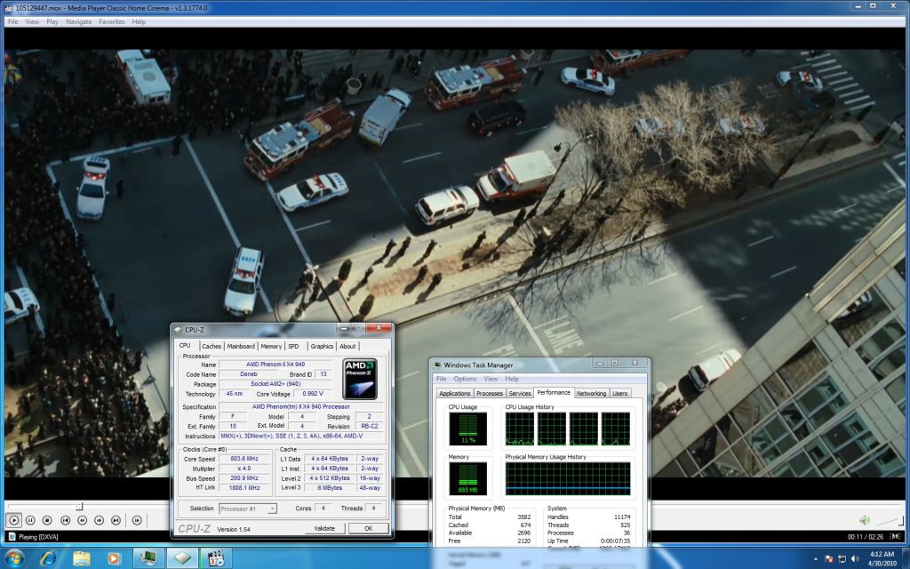Move the video seek bar thumb
This screenshot has width=910, height=569.
click(79, 506)
